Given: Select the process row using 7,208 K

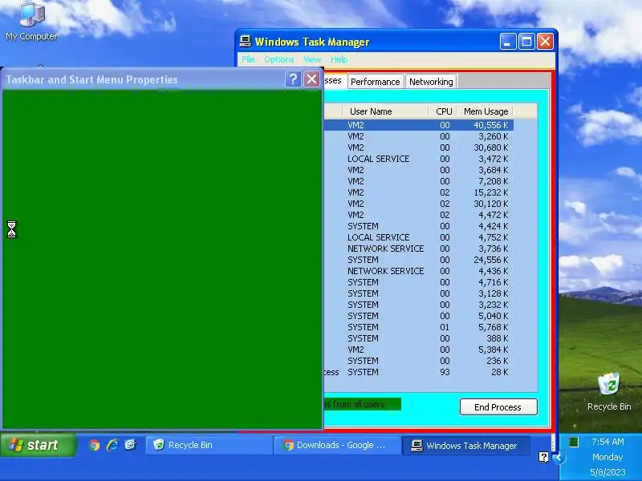Looking at the screenshot, I should click(x=418, y=182).
